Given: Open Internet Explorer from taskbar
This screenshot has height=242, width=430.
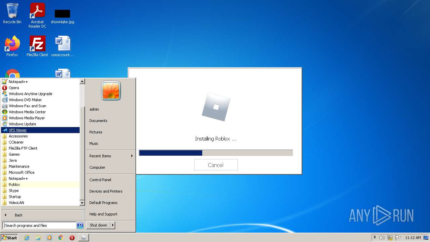Looking at the screenshot, I should 27,238.
